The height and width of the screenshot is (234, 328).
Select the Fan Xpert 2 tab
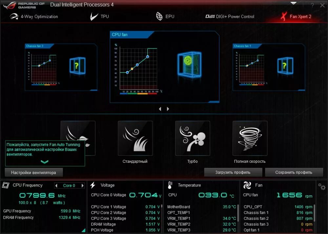[x=296, y=16]
